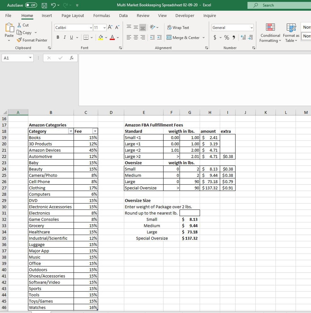The width and height of the screenshot is (311, 313).
Task: Open the Category column filter dropdown
Action: click(x=70, y=131)
